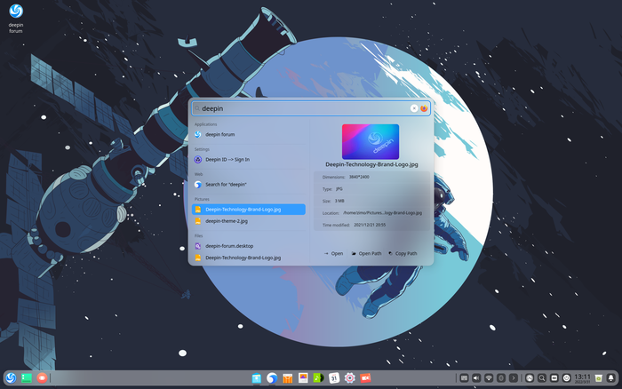Select the "deepin forum" application result
Viewport: 622px width, 389px height.
coord(249,134)
